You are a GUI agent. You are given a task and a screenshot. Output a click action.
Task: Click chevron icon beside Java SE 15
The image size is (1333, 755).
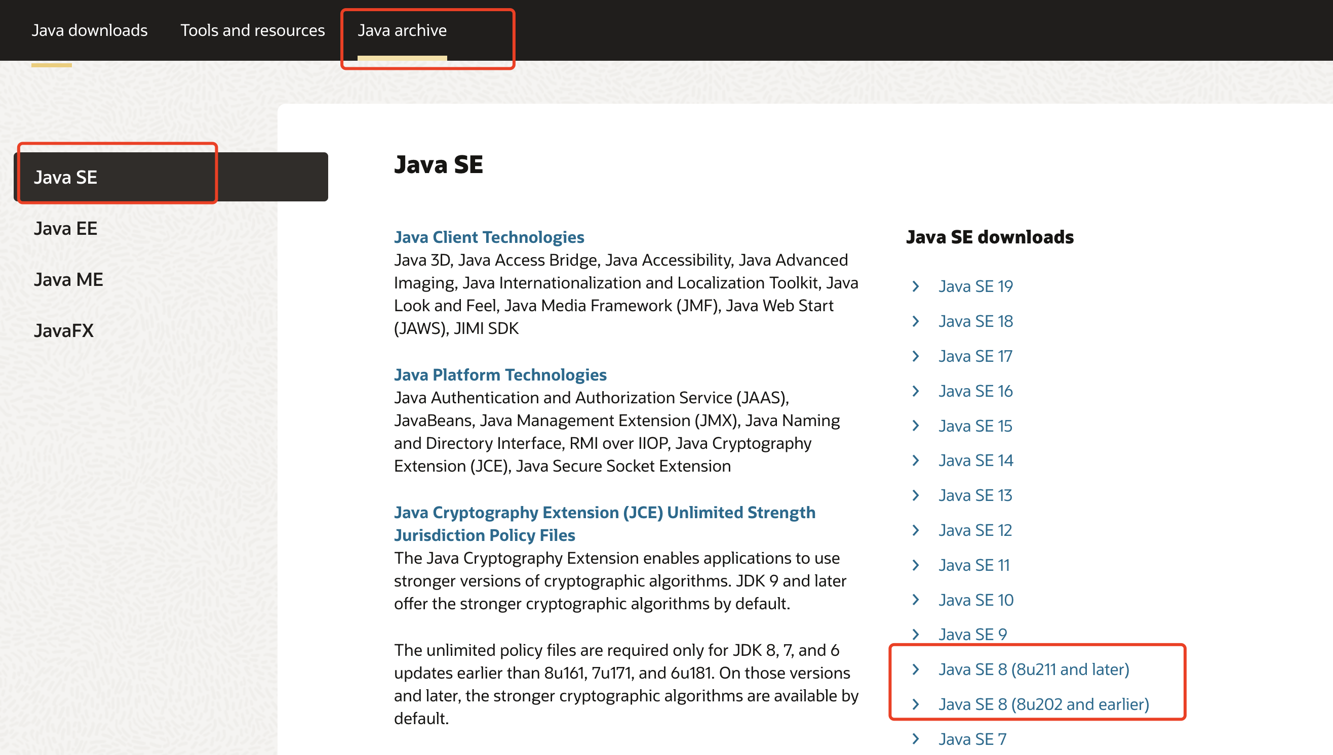[x=916, y=426]
